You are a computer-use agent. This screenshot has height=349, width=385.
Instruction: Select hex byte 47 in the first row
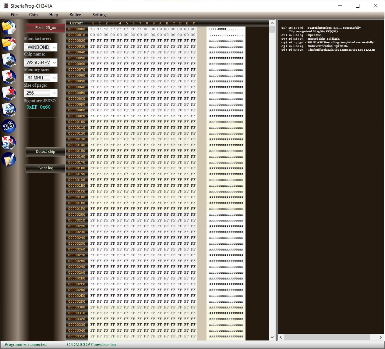[113, 29]
